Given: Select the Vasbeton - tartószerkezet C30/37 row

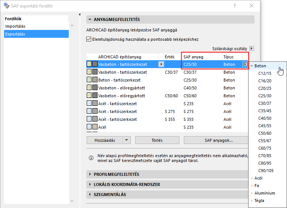Looking at the screenshot, I should pos(167,72).
